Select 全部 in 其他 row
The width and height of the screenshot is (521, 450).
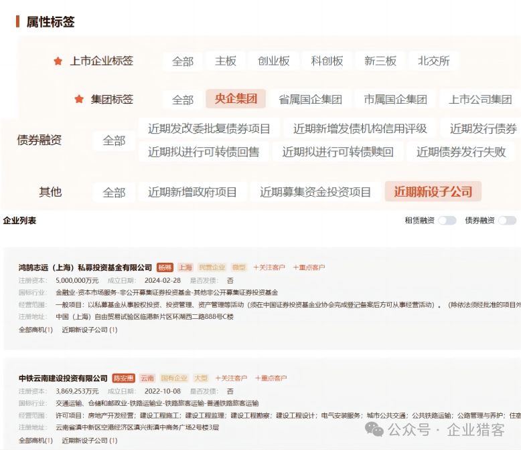114,192
